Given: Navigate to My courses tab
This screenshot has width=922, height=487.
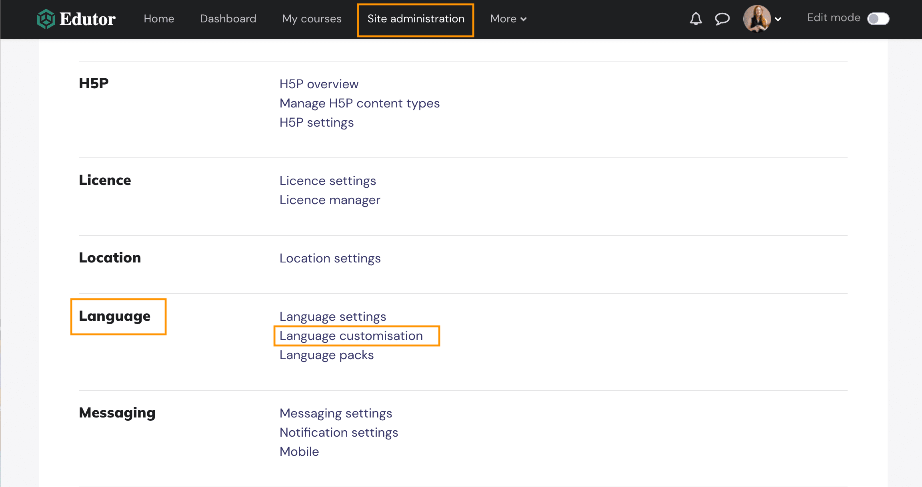Looking at the screenshot, I should pos(312,19).
